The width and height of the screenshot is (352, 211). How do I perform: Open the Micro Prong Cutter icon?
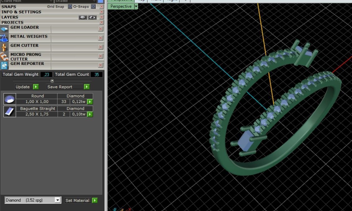4,56
